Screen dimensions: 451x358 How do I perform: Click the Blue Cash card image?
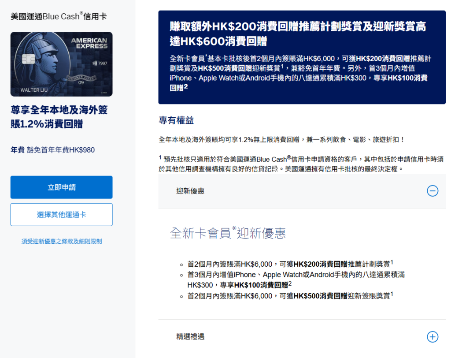pos(62,64)
